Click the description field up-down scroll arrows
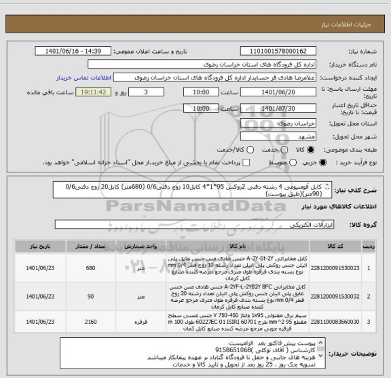The image size is (391, 378). [x=327, y=187]
